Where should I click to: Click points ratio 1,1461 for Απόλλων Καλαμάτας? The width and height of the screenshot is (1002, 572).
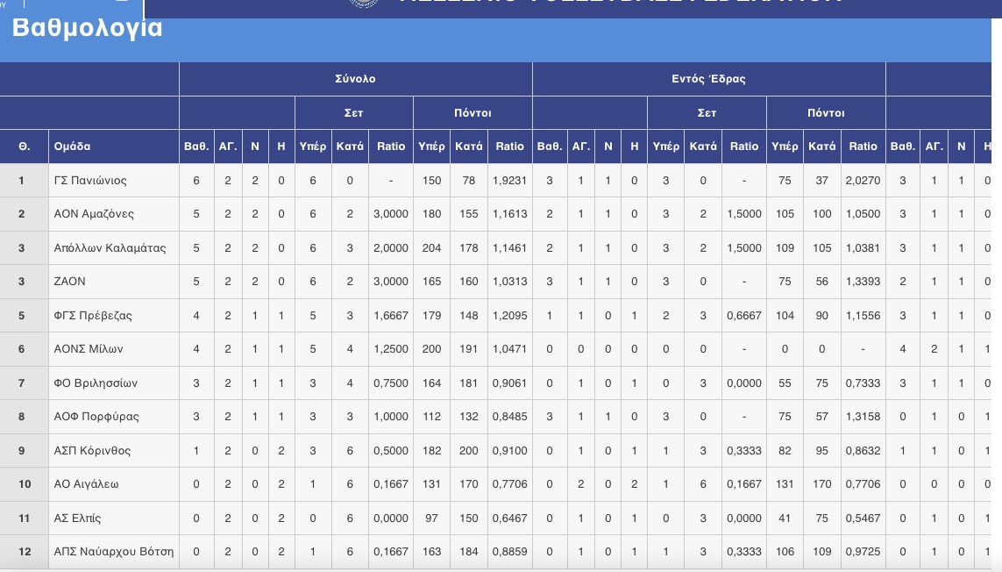(509, 247)
